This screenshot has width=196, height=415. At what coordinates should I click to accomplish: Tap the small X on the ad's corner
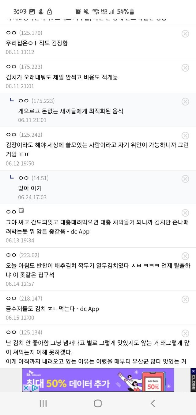26,388
